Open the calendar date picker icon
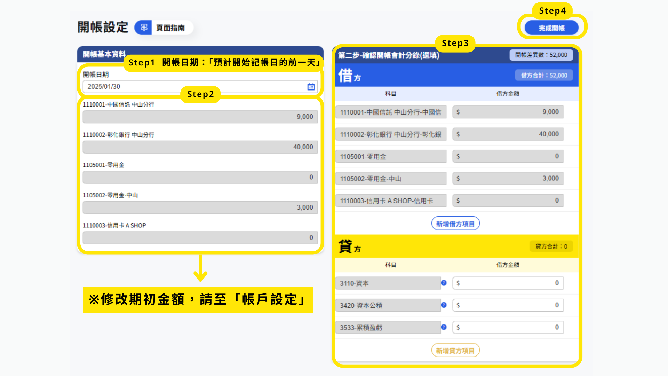This screenshot has height=376, width=668. (x=311, y=87)
